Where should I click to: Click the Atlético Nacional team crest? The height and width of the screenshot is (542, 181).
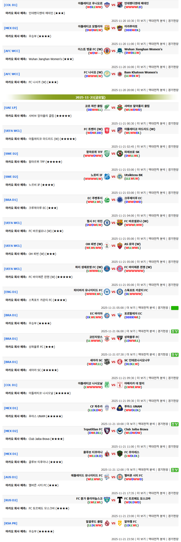point(107,385)
